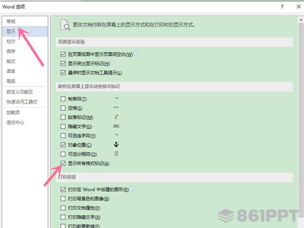Enable the 可选分隔符 checkbox

(63, 154)
